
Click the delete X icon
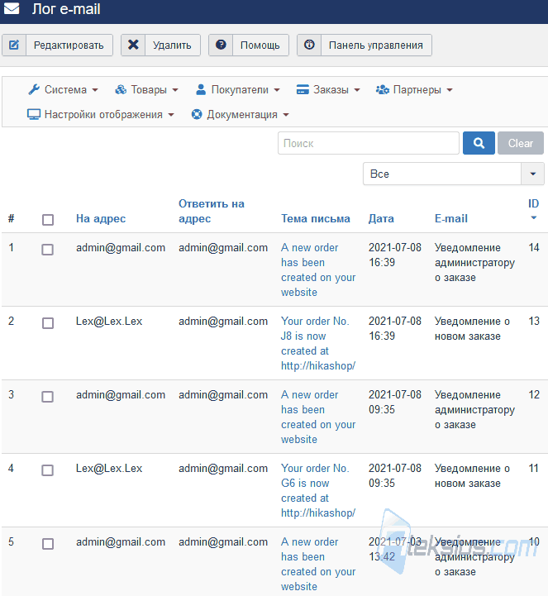pos(133,45)
